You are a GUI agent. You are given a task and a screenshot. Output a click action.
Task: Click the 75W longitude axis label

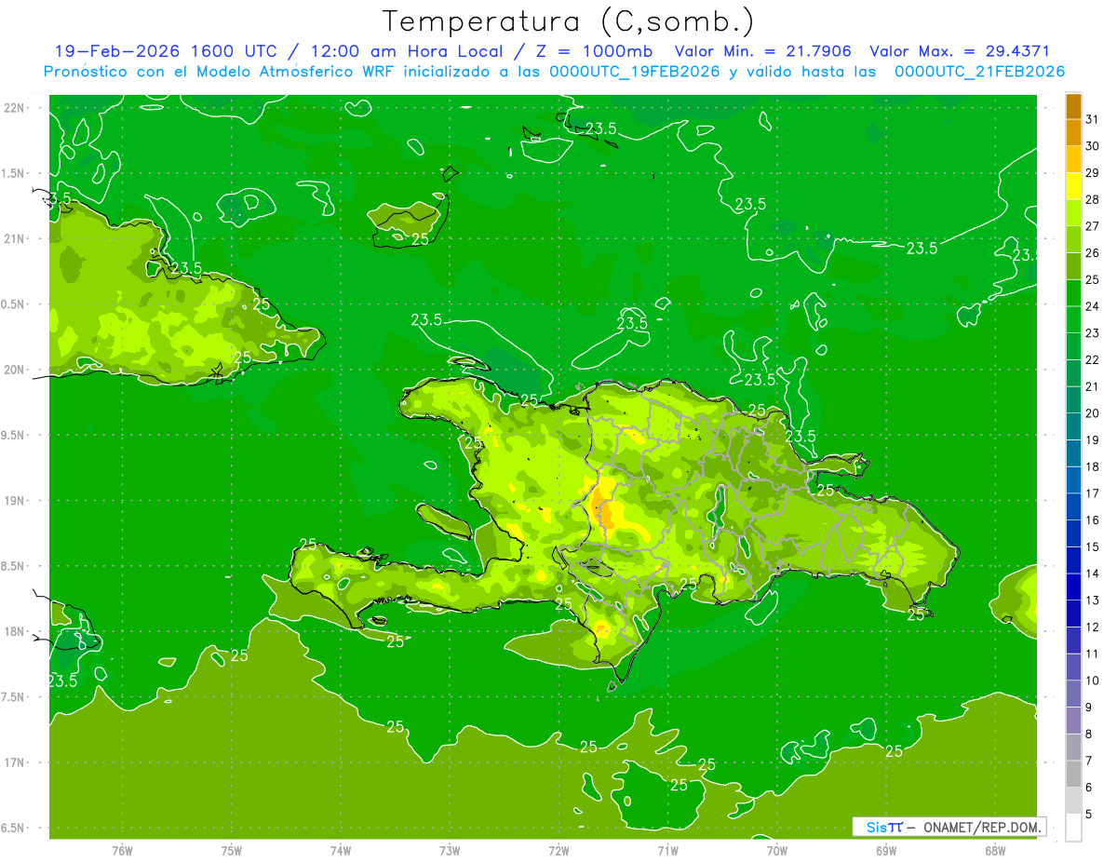point(232,850)
